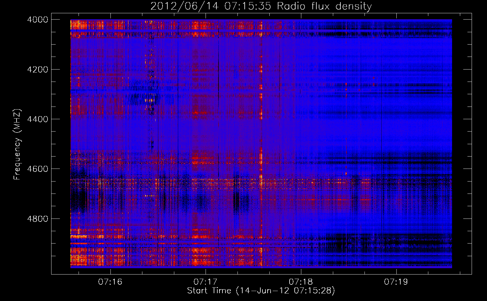Click the 07:18 time tick label
The image size is (487, 301).
(301, 282)
